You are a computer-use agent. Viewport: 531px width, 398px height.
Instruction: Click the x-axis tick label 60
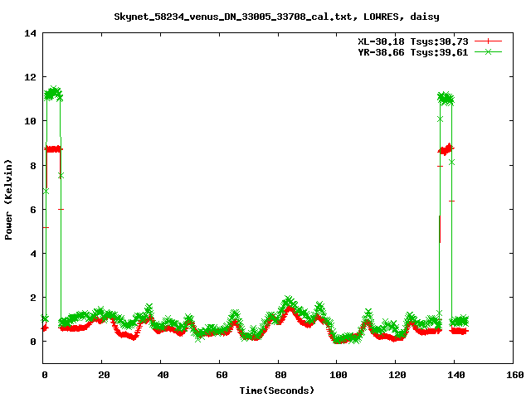[222, 375]
